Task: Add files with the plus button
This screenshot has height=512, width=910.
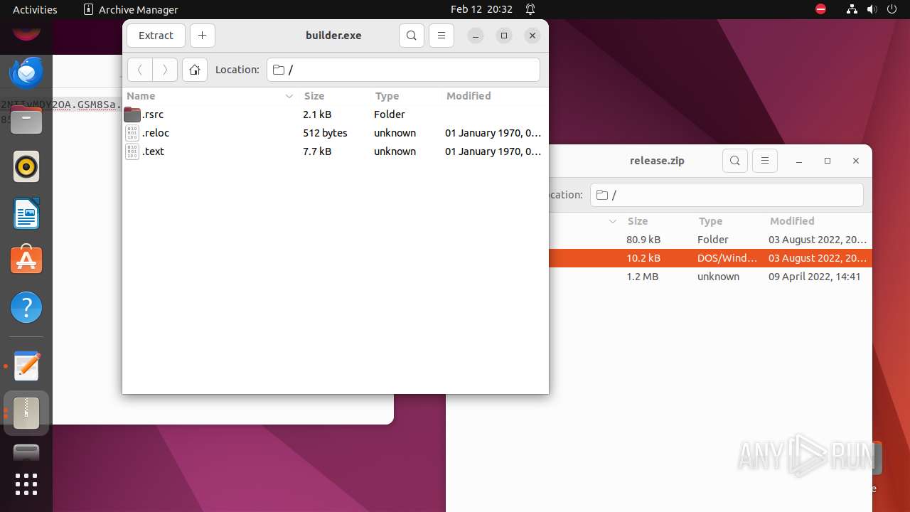Action: 203,36
